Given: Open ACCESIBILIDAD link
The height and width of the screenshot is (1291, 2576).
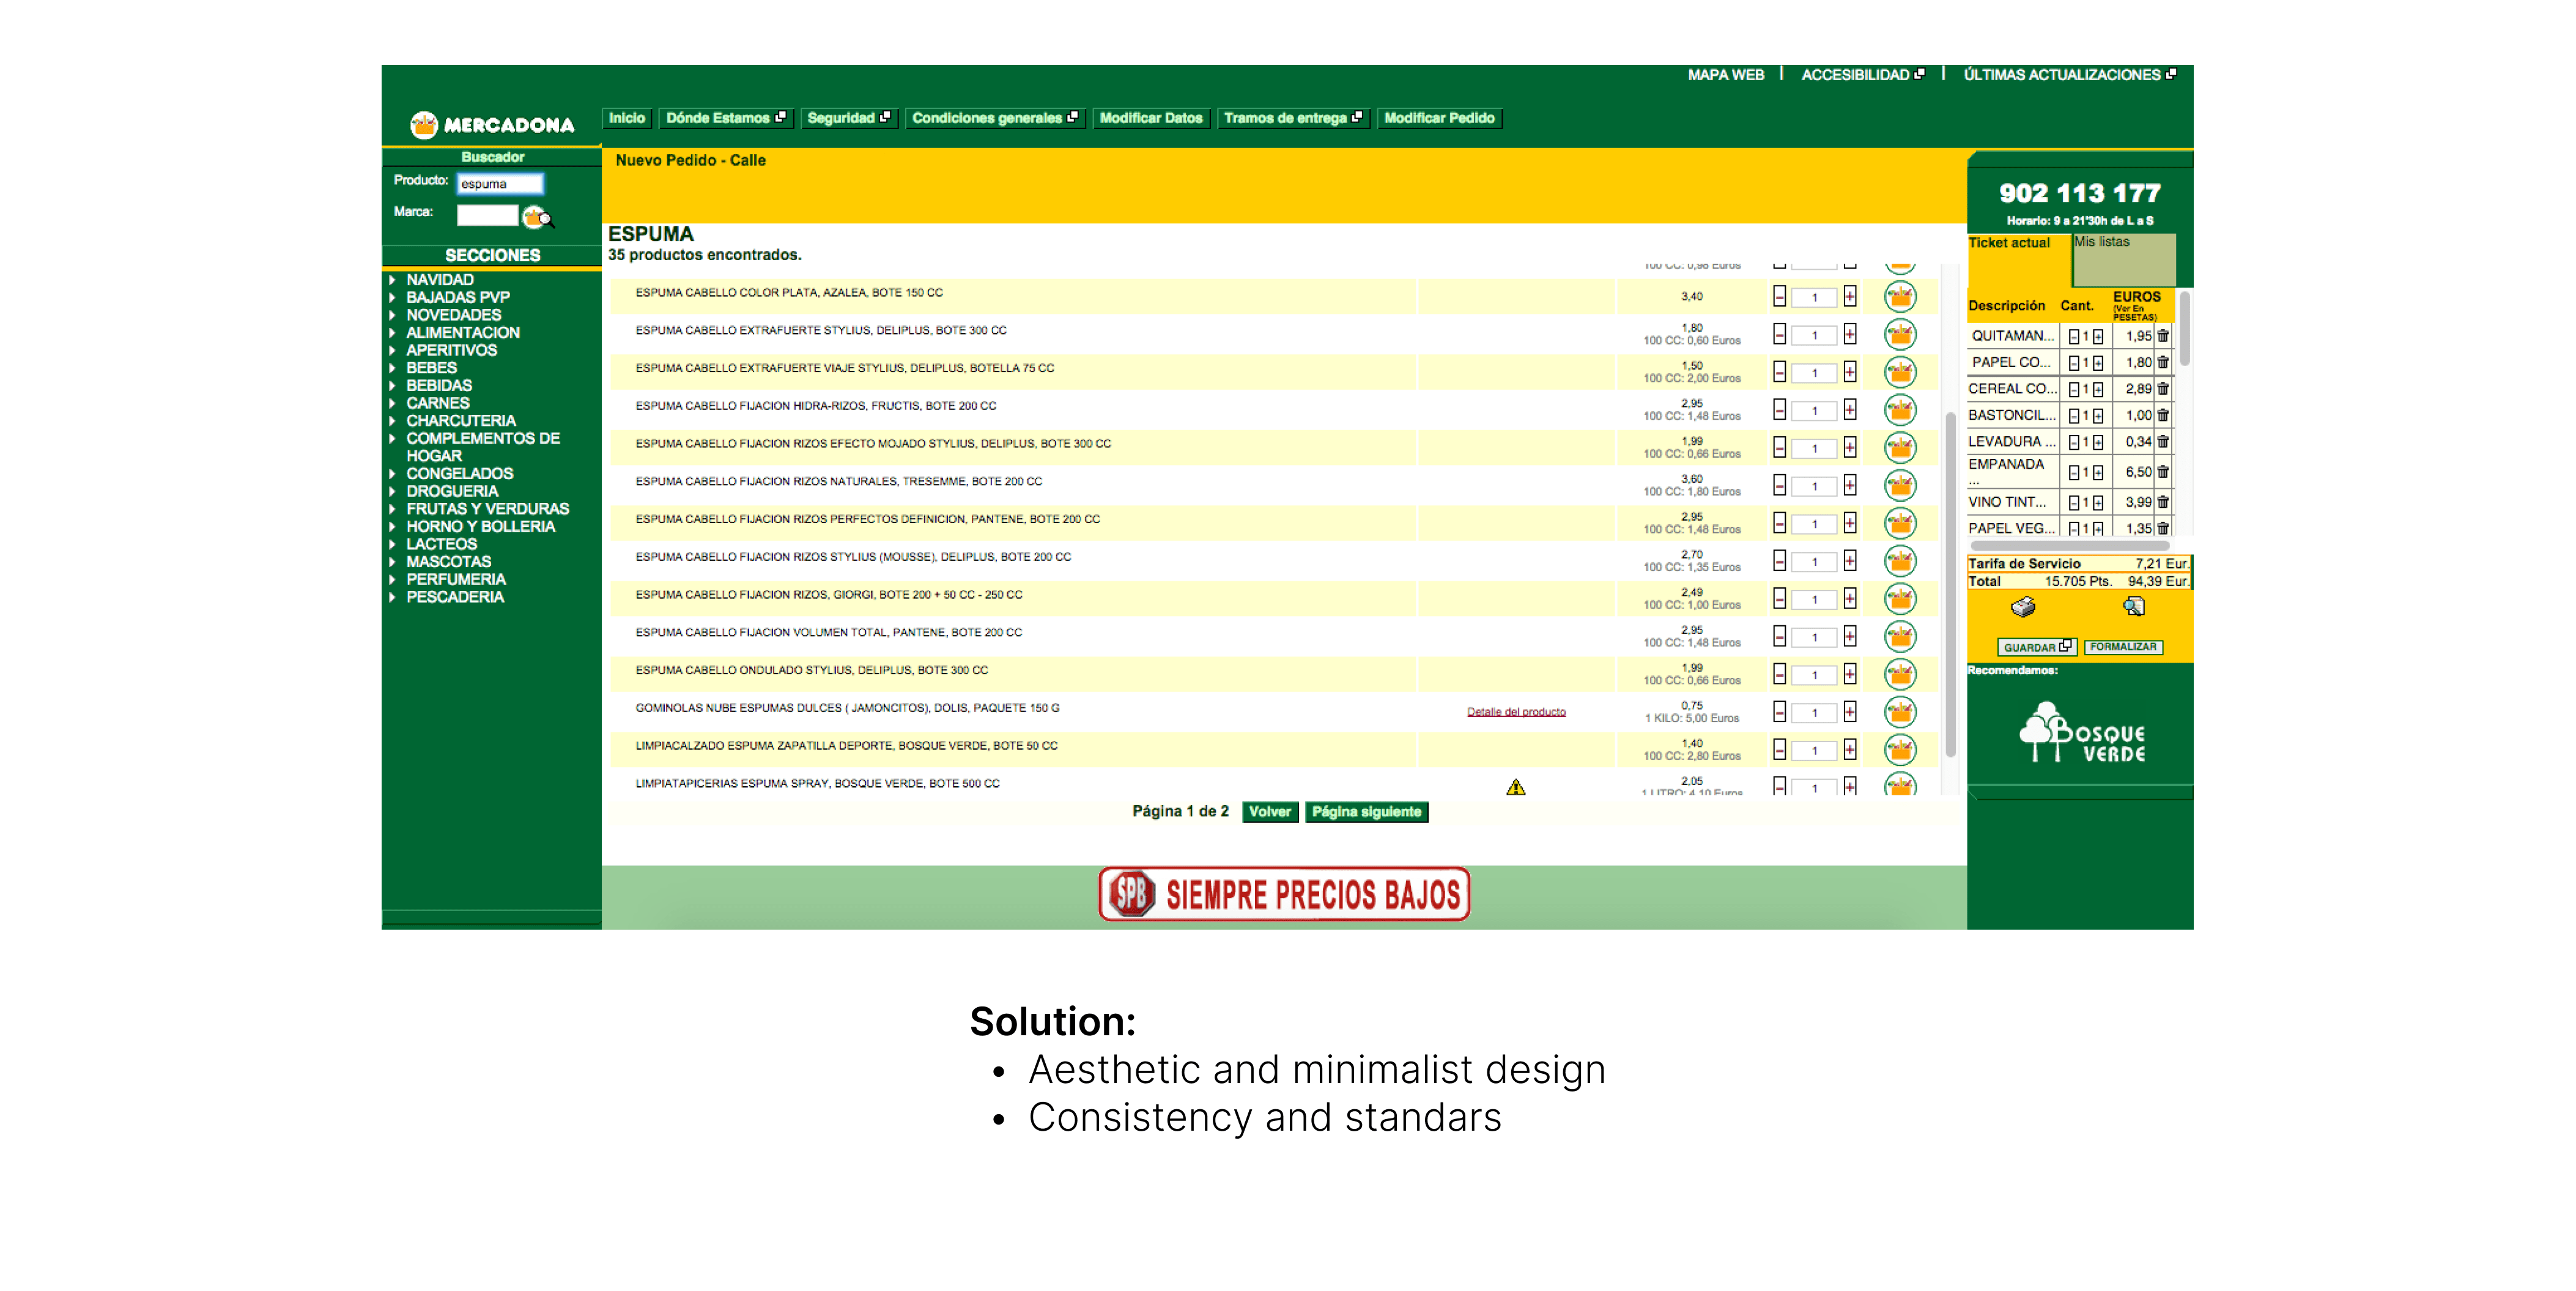Looking at the screenshot, I should pos(1862,75).
